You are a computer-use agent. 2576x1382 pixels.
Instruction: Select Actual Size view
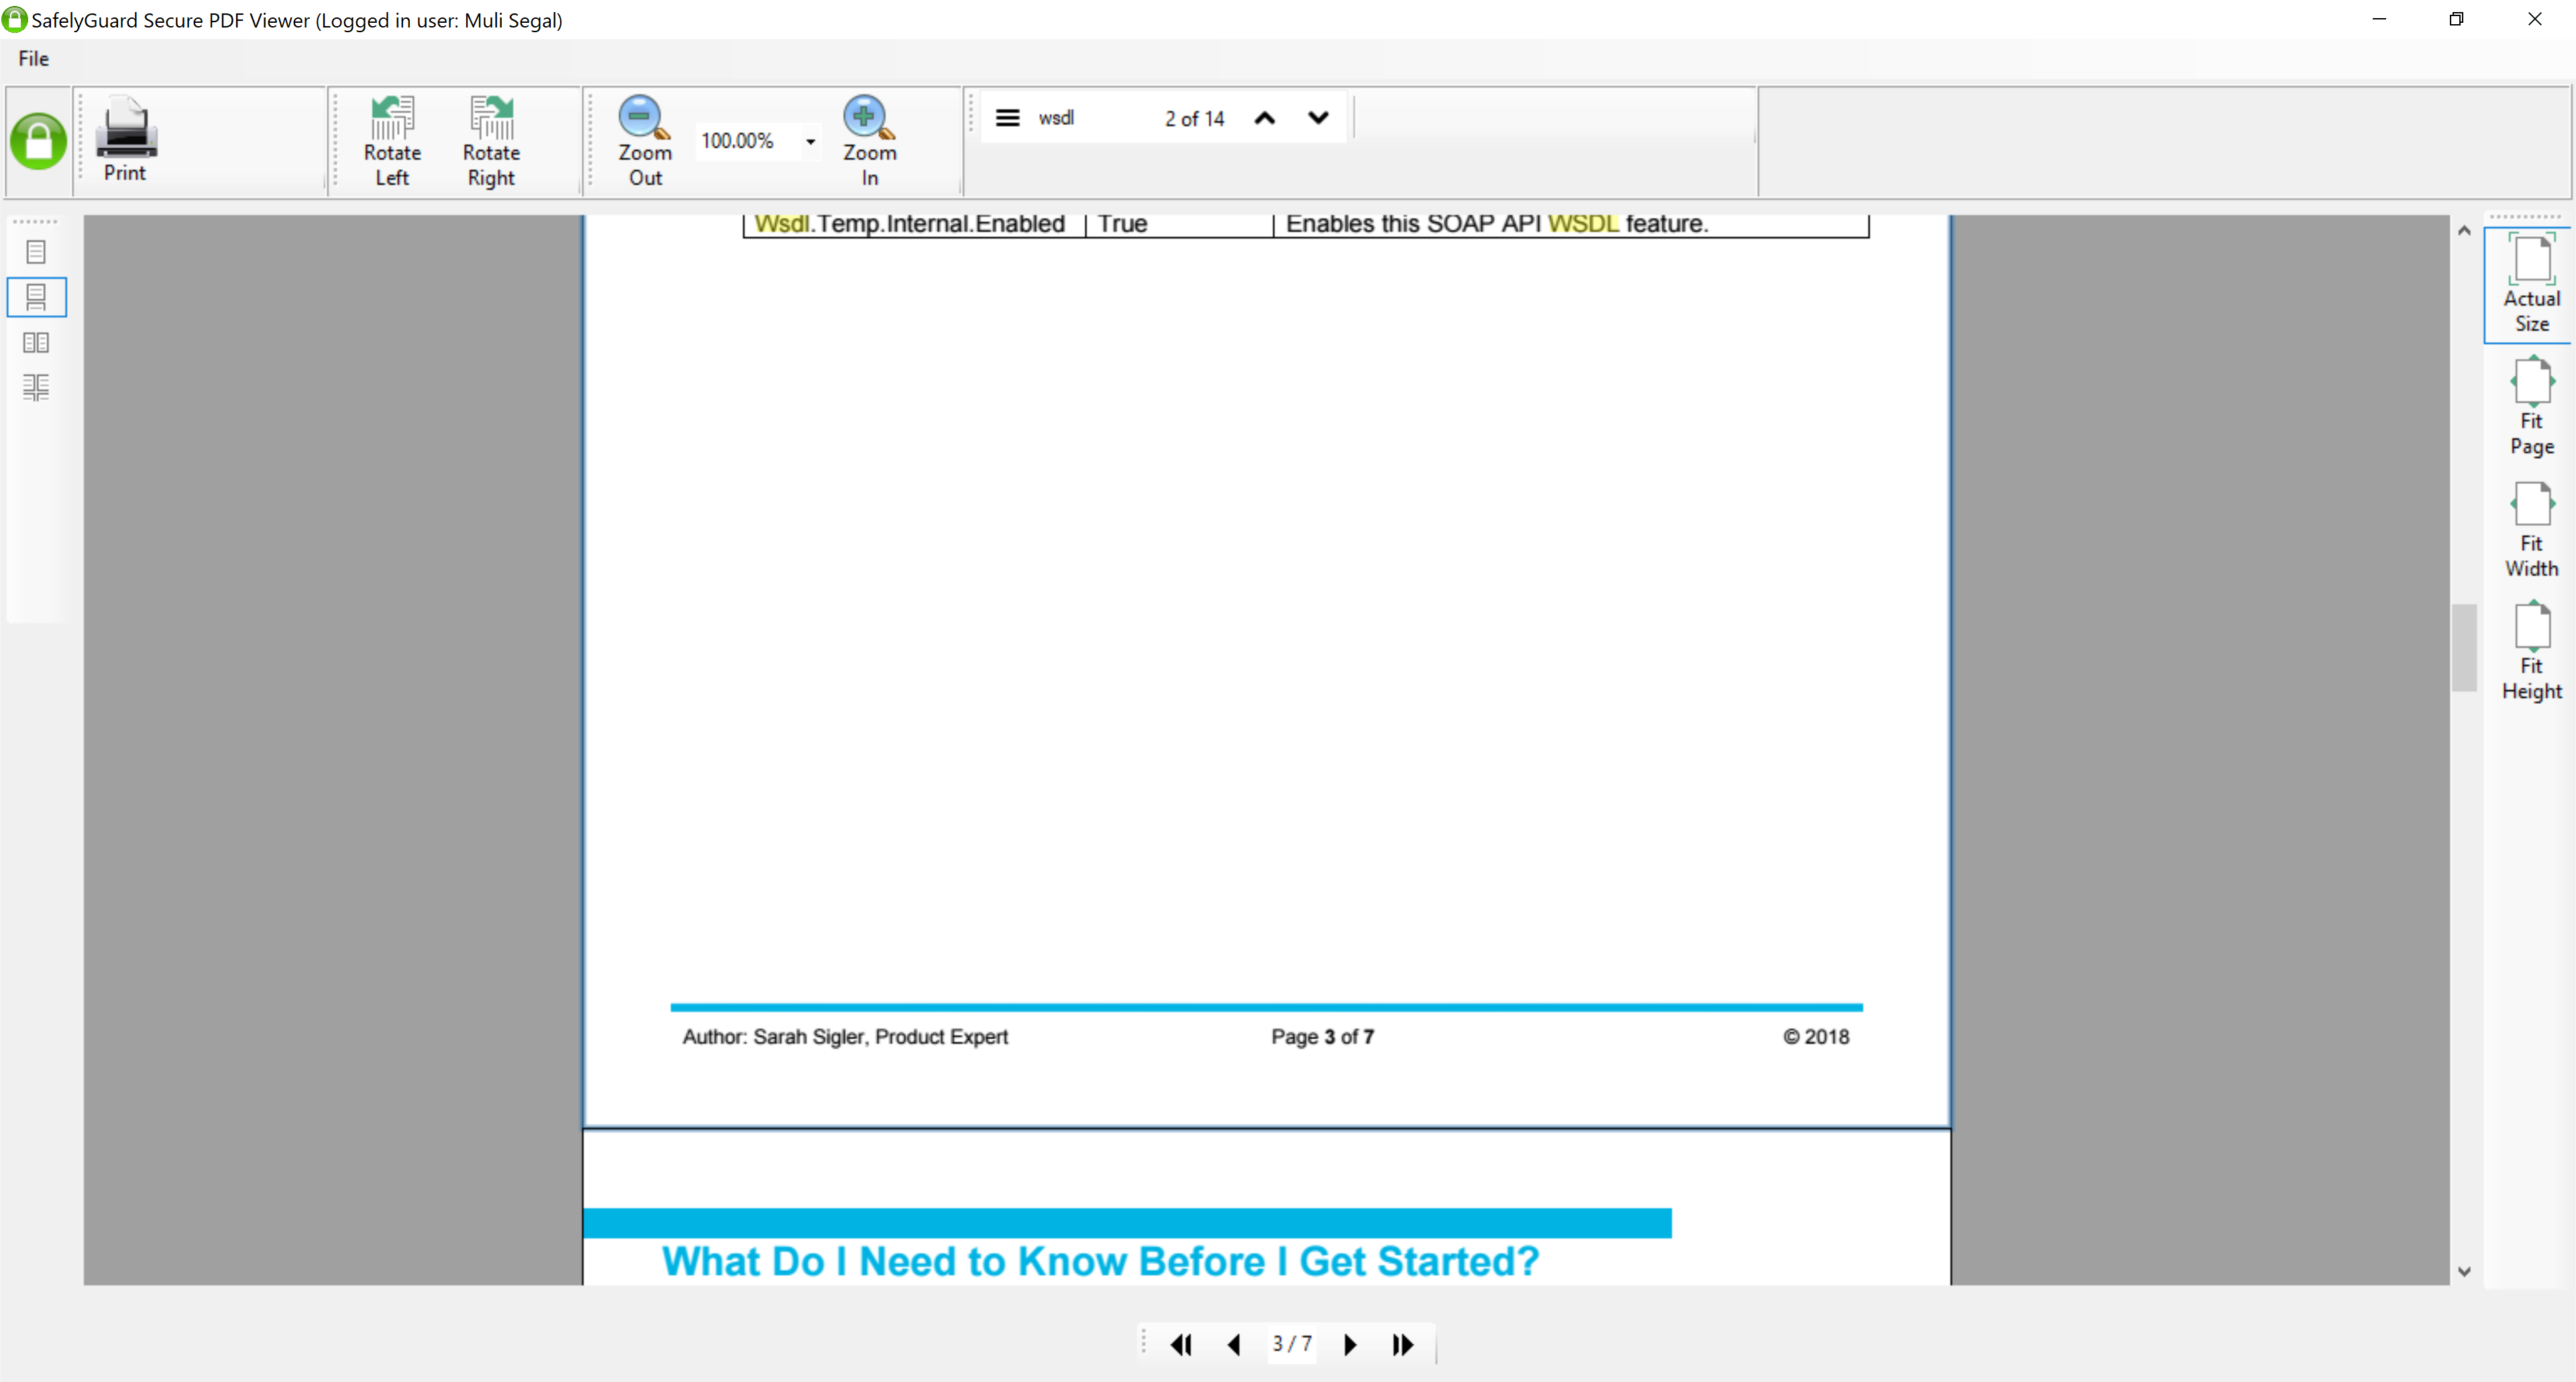[x=2531, y=285]
